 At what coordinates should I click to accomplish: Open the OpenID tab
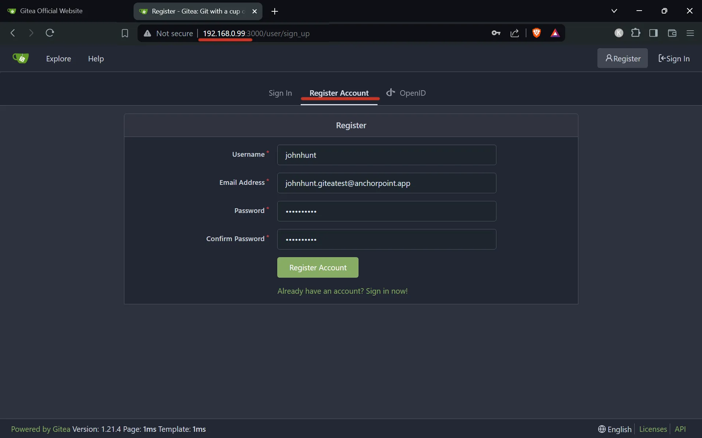click(406, 93)
